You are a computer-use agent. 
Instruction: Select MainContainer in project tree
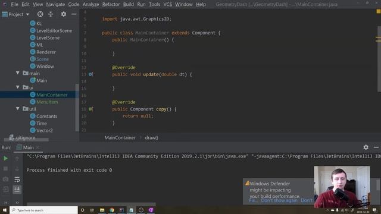[52, 95]
